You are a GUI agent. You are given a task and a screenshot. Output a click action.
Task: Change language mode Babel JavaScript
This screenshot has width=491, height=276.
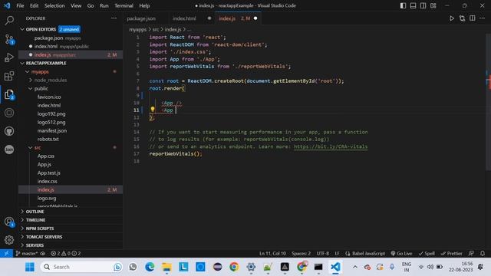coord(368,254)
